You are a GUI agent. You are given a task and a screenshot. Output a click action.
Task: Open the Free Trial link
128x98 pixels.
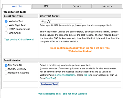[50, 78]
